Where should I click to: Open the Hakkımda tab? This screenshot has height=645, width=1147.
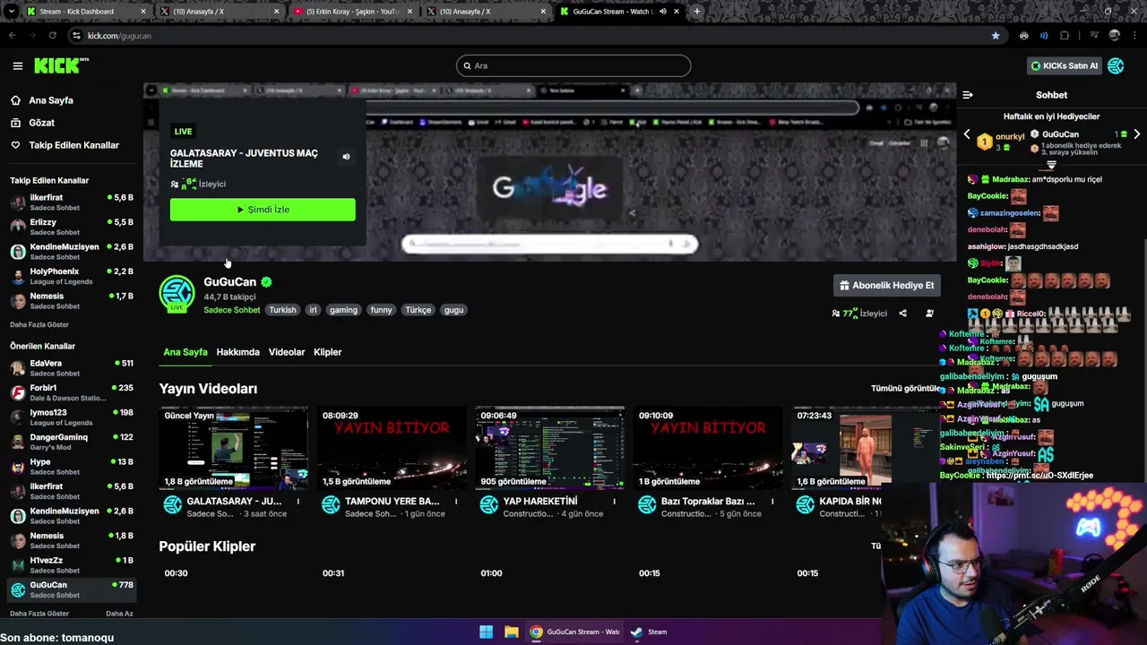coord(237,352)
